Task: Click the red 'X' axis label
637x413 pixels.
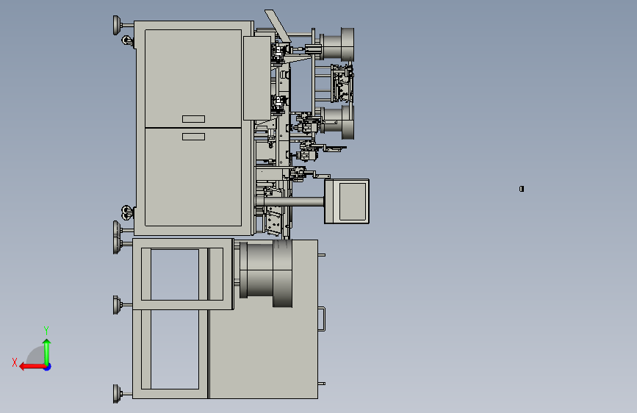Action: [15, 362]
